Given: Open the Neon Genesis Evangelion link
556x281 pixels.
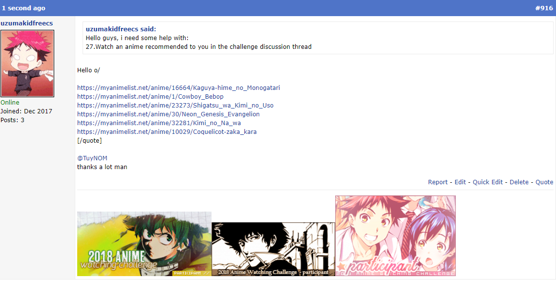Looking at the screenshot, I should coord(169,114).
